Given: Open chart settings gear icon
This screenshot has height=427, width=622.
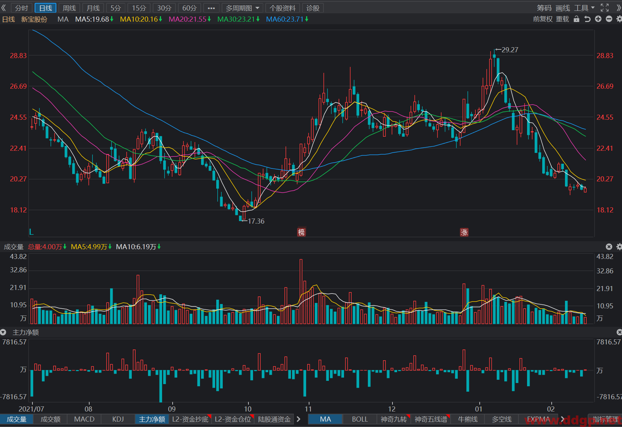Looking at the screenshot, I should point(619,19).
